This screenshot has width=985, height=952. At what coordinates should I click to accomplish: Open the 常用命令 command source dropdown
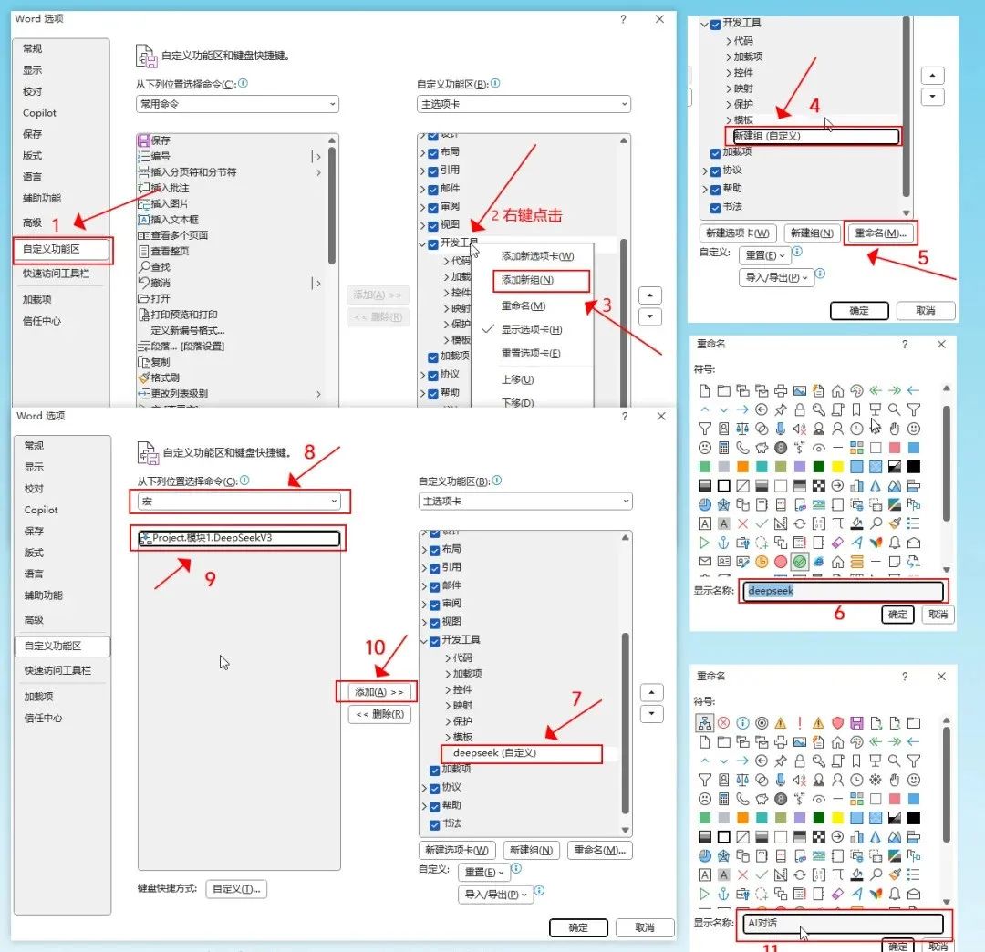pyautogui.click(x=237, y=104)
